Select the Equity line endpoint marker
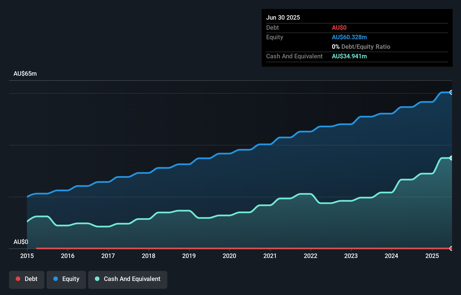The width and height of the screenshot is (461, 295). coord(451,92)
